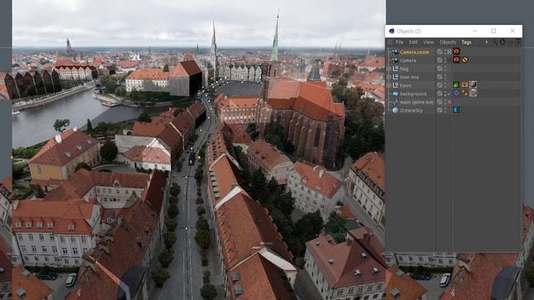534x300 pixels.
Task: Toggle the OctaneSky layer checkbox
Action: (440, 110)
